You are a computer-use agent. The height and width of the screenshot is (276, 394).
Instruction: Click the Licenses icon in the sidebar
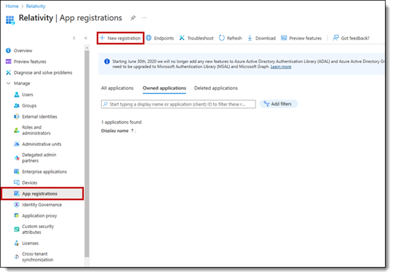point(16,243)
